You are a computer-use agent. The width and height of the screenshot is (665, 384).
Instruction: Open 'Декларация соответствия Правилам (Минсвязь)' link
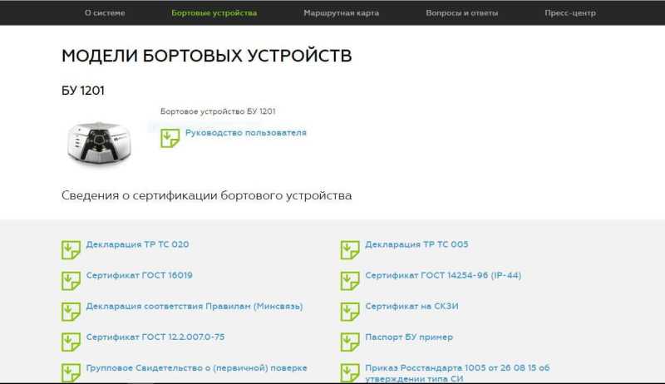tap(195, 306)
